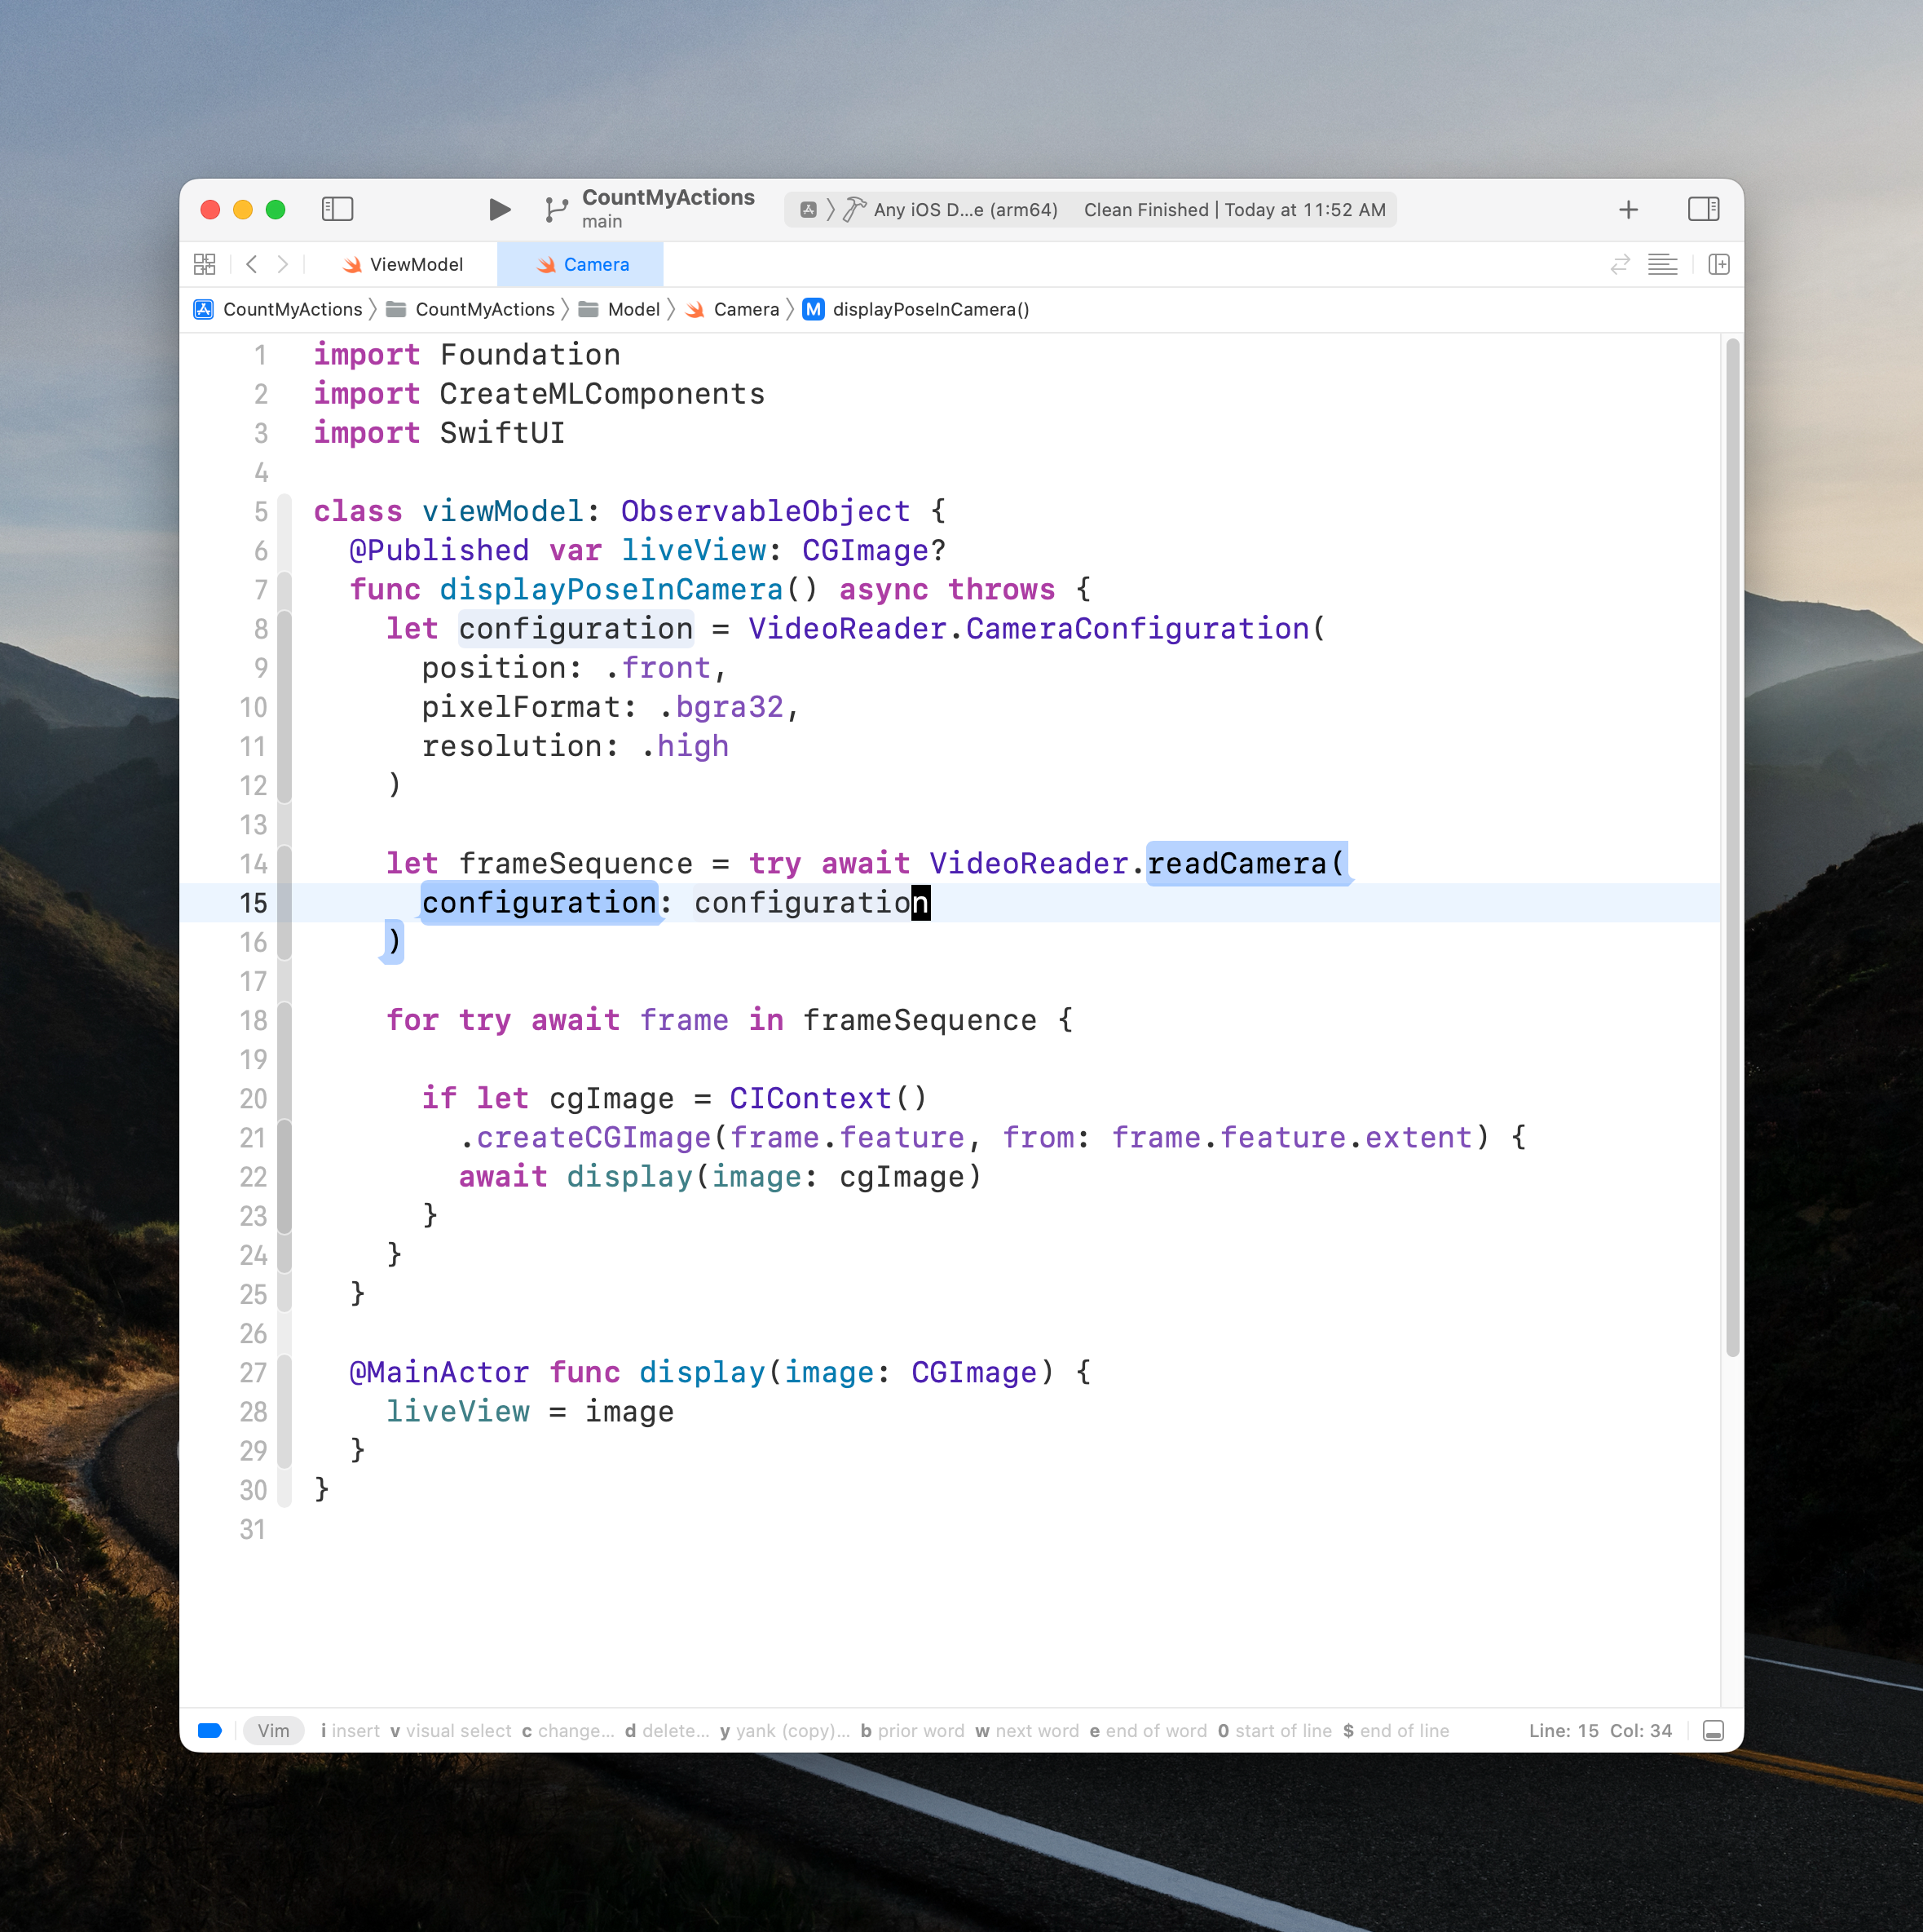This screenshot has width=1923, height=1932.
Task: Click the git branch icon
Action: (556, 209)
